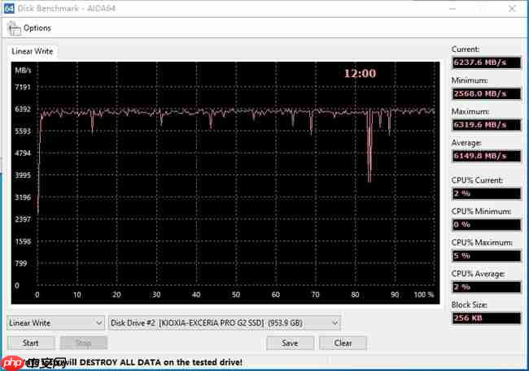Click the Disk Benchmark - AIDA64 title text
529x371 pixels.
(67, 8)
